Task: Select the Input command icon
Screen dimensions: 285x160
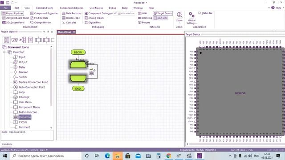Action: pos(20,57)
